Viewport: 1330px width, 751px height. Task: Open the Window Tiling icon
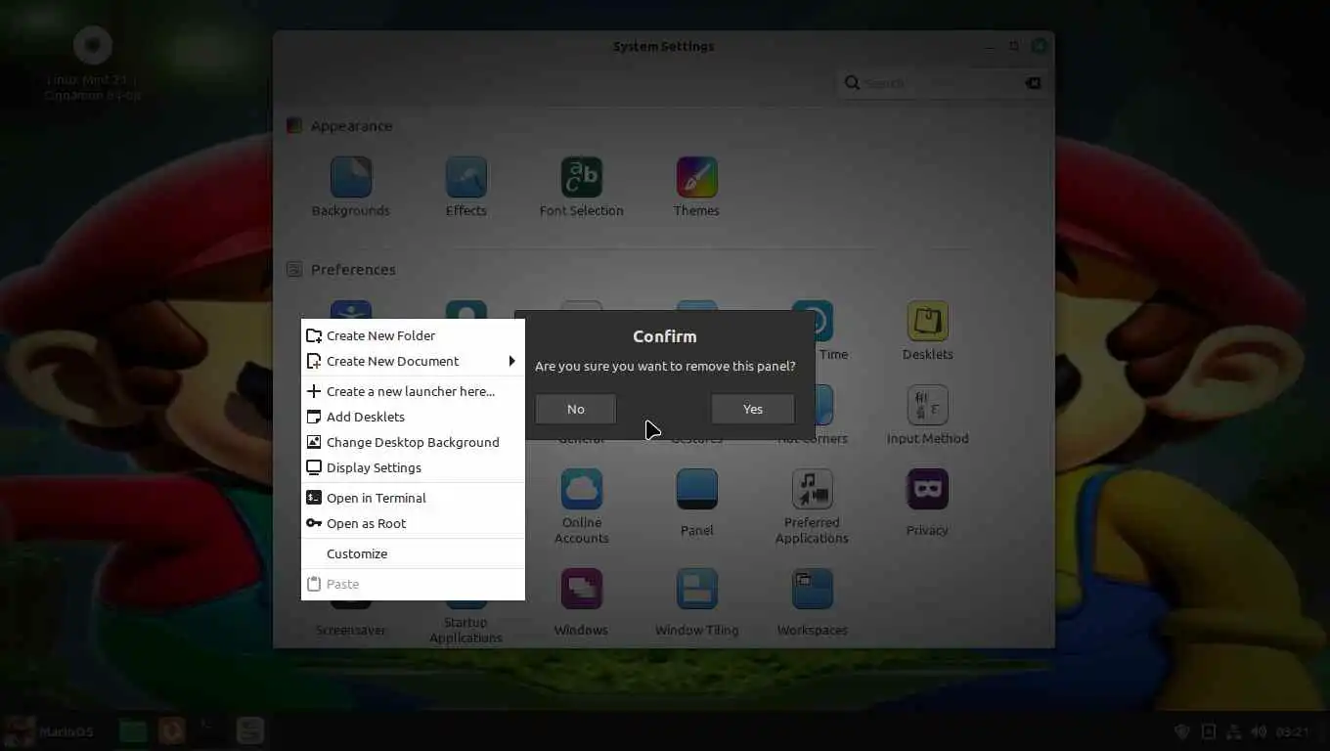coord(696,589)
